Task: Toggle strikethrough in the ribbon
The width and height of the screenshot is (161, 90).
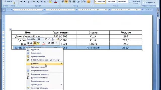Action: coord(34,1)
